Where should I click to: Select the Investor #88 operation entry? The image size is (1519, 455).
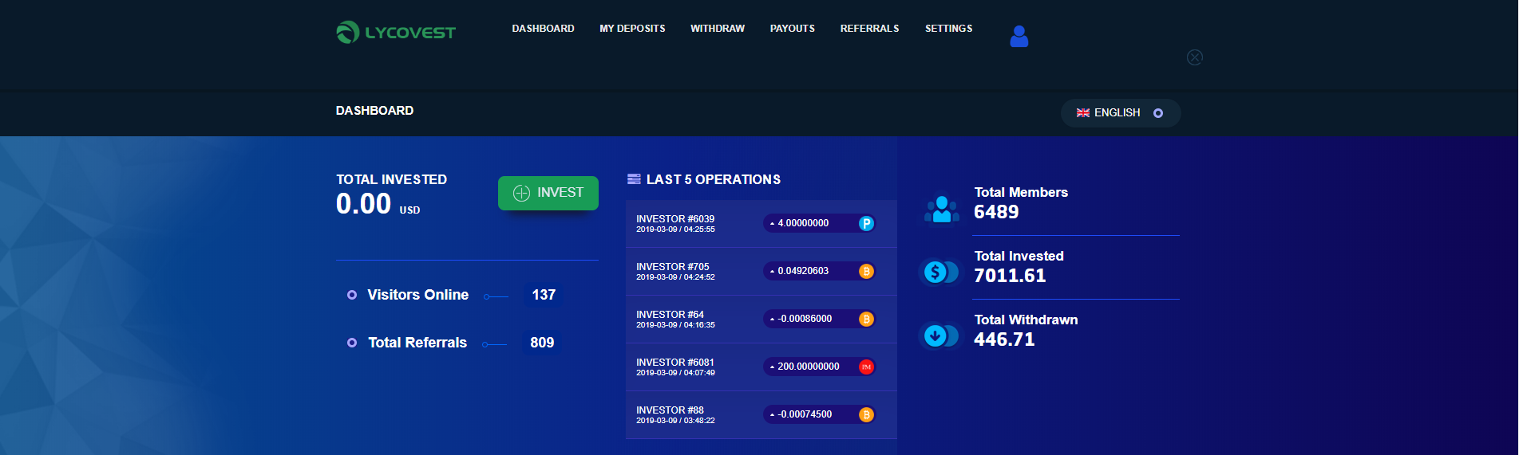tap(761, 415)
